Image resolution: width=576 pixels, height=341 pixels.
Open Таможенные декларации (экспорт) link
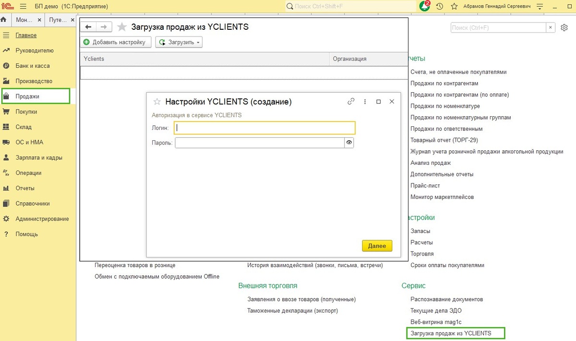pos(292,311)
